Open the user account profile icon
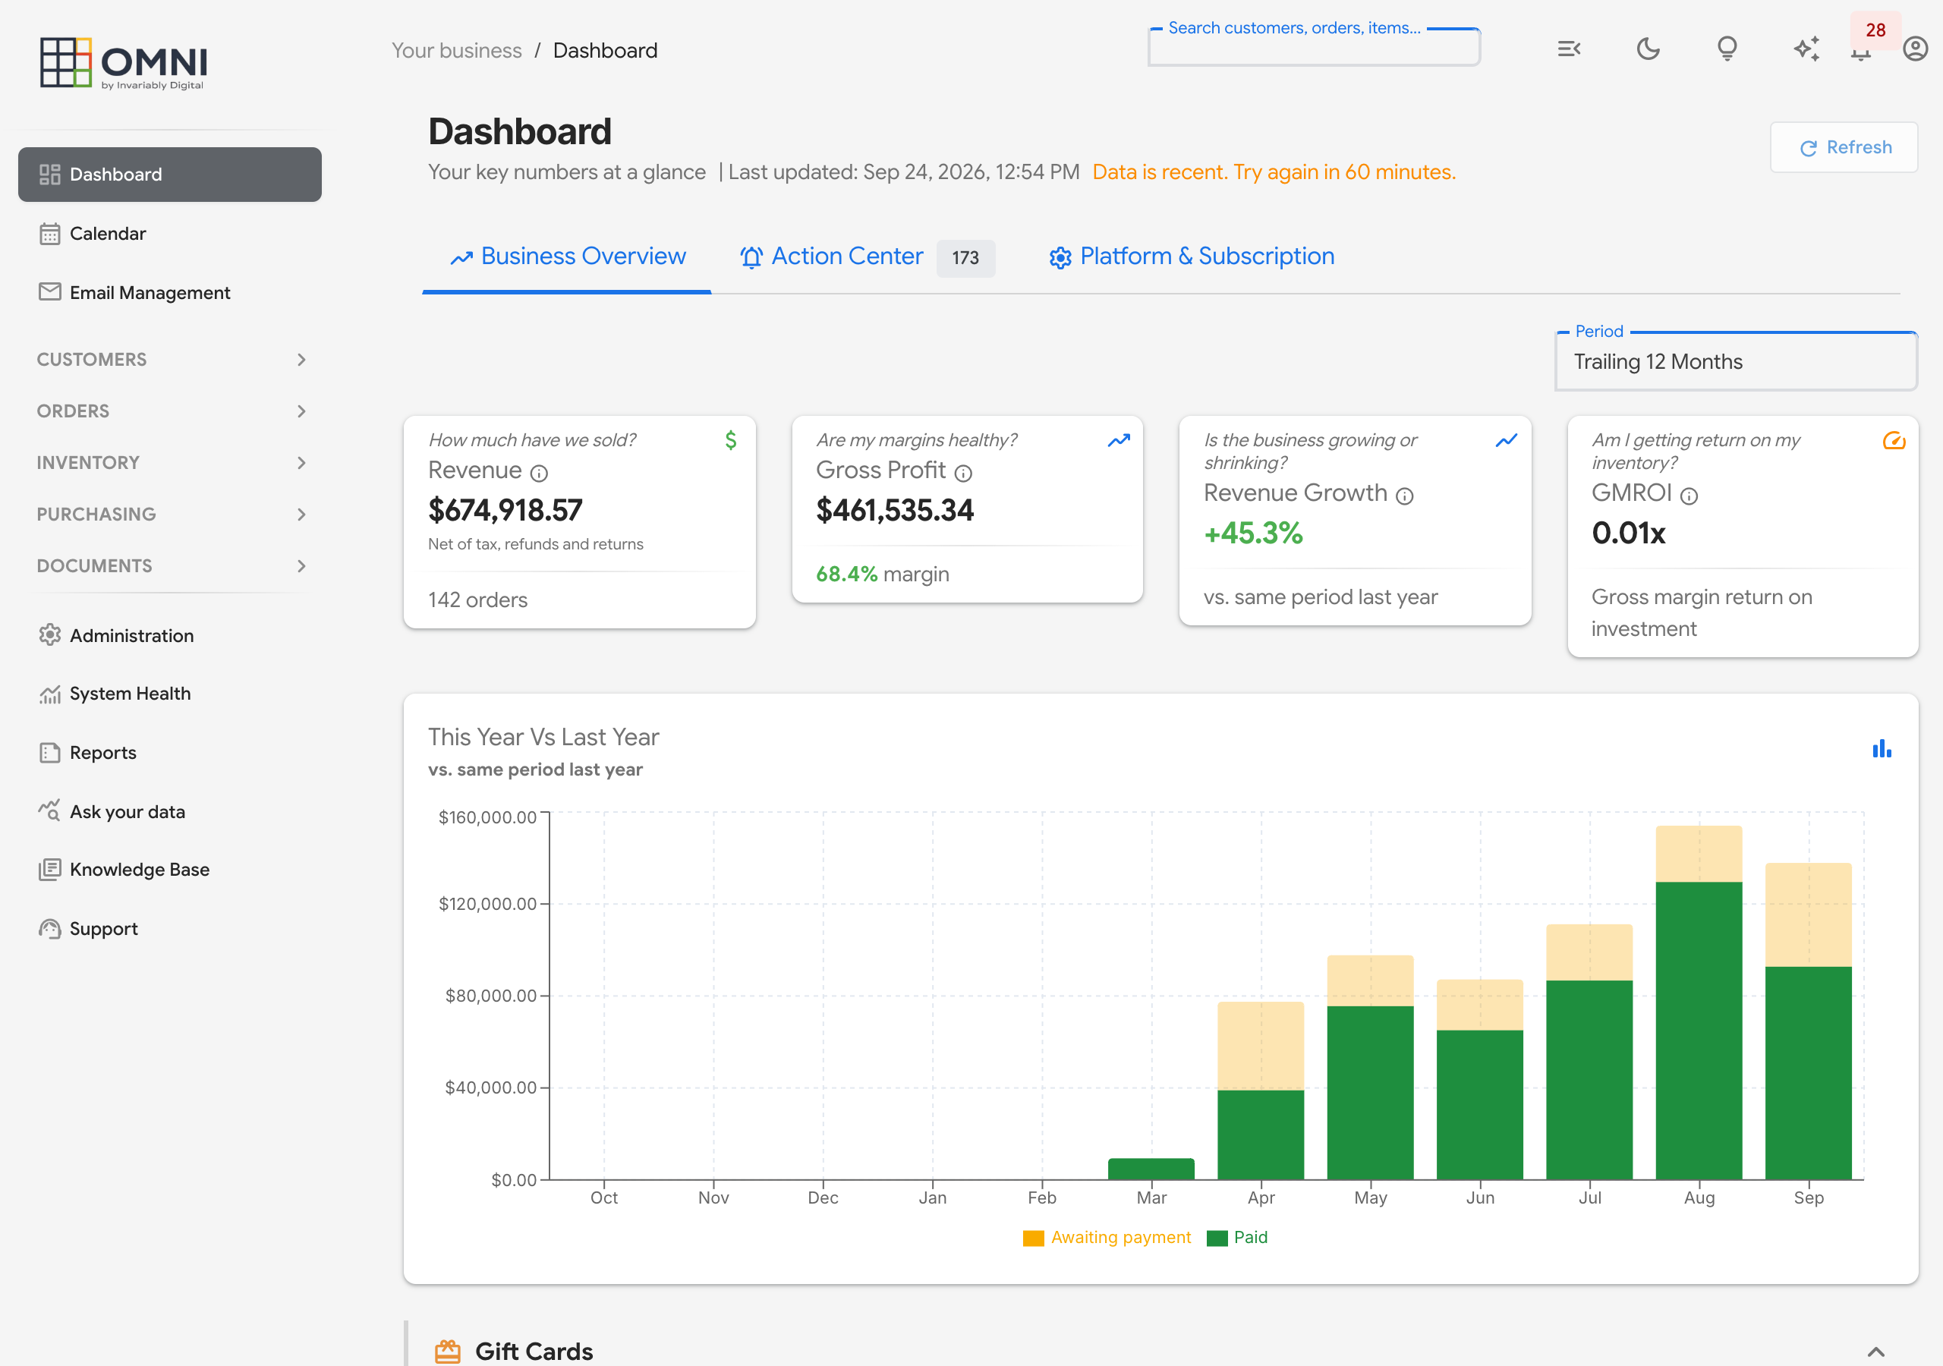The height and width of the screenshot is (1366, 1943). (1915, 49)
